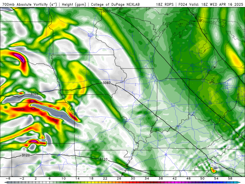
Task: Click the "6" colorbar value
Action: (50, 178)
